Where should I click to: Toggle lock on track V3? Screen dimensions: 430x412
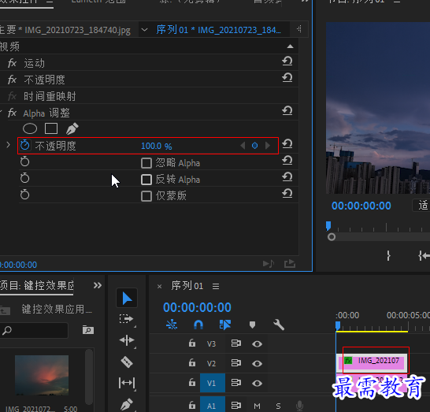(x=192, y=343)
